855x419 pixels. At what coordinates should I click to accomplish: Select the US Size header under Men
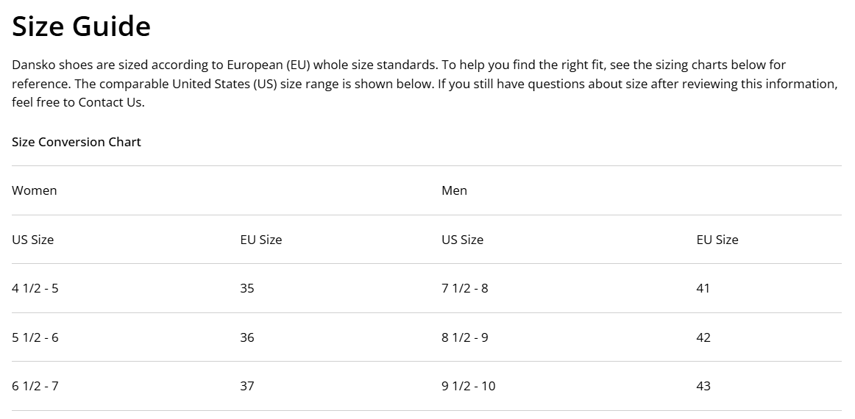462,240
